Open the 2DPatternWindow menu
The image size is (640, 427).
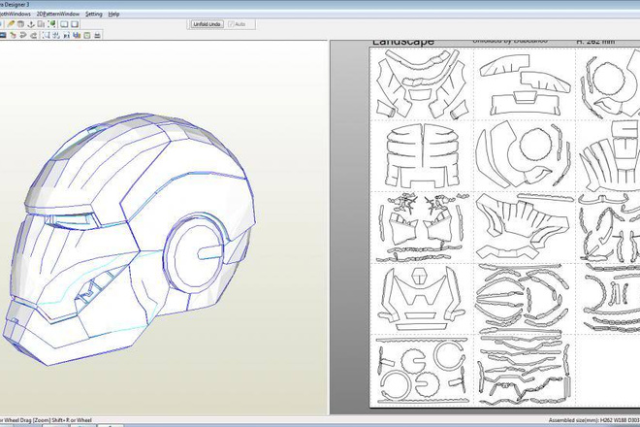point(58,14)
